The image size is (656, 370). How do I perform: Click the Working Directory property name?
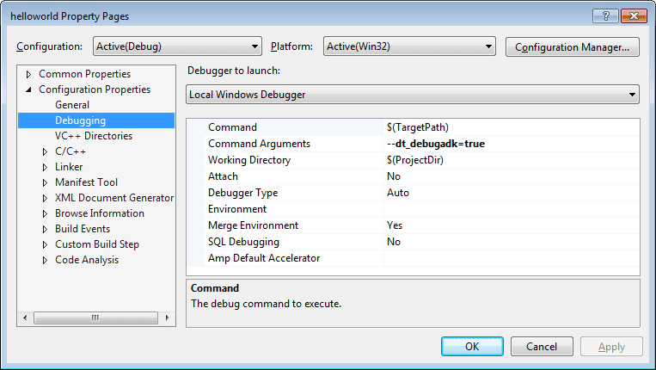point(249,160)
